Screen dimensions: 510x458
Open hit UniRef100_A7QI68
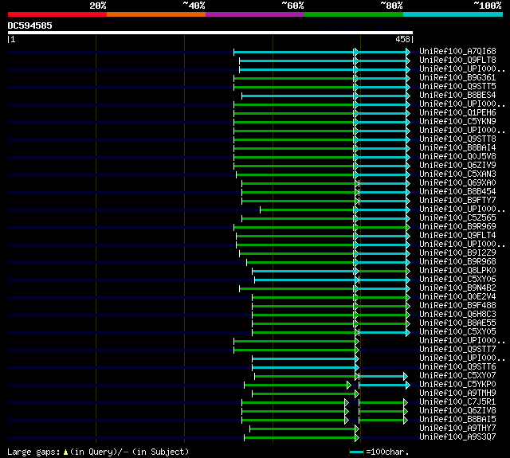click(x=457, y=51)
